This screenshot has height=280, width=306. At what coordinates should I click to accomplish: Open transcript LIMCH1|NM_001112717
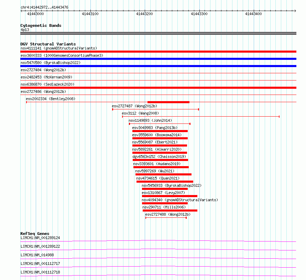point(40,263)
